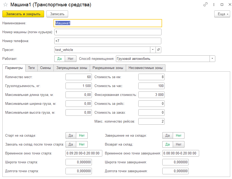Switch to the Теги tab
This screenshot has height=179, width=232.
click(31, 68)
